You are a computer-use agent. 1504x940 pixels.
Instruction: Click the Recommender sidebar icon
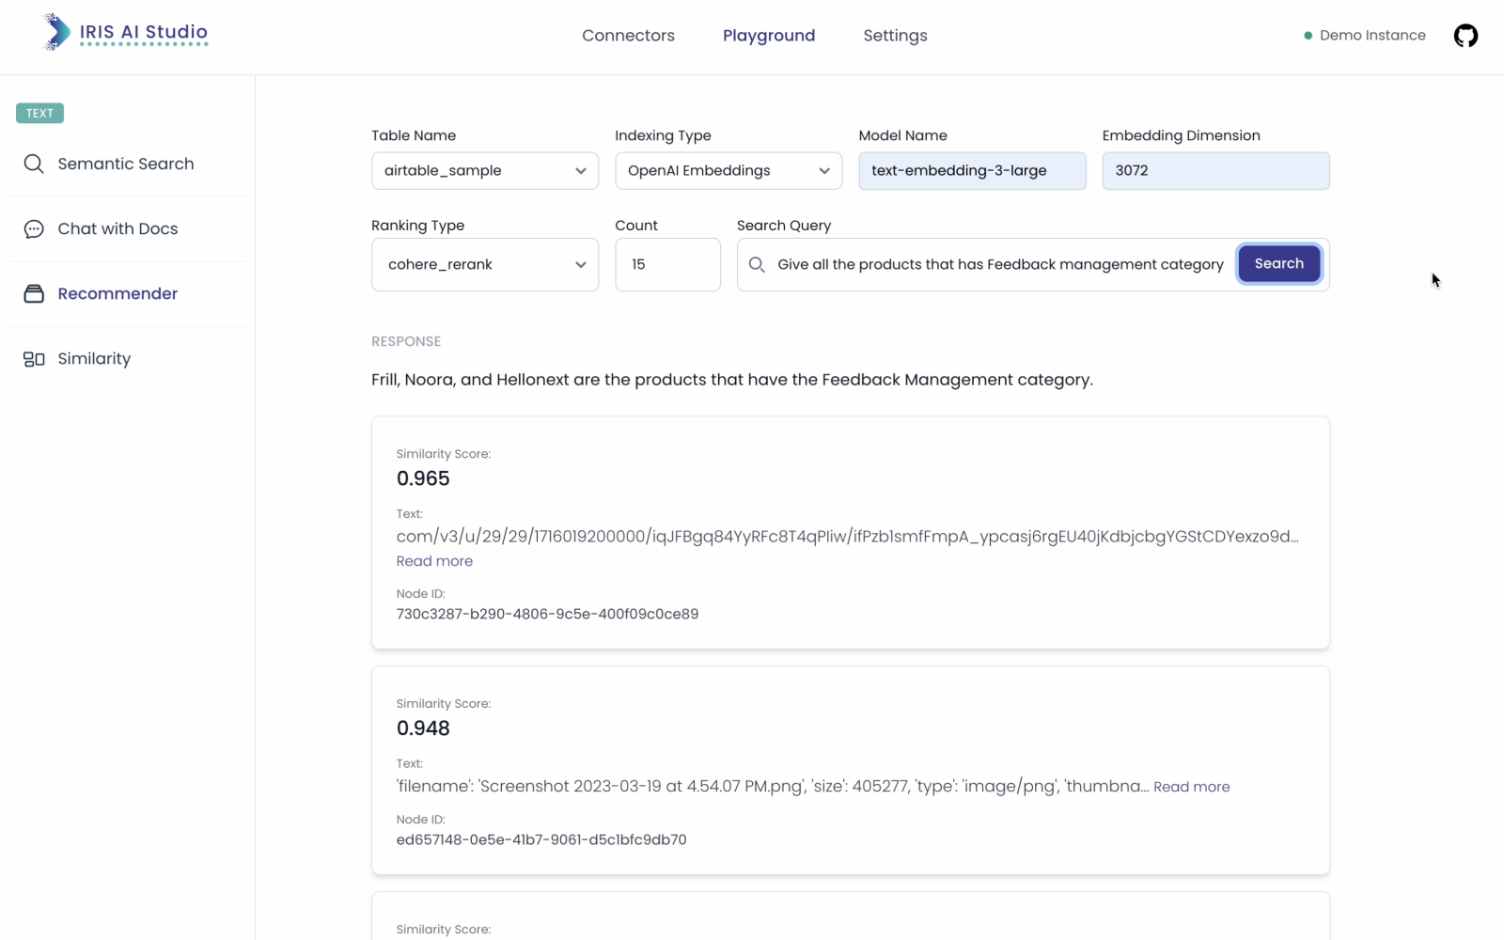[x=34, y=294]
